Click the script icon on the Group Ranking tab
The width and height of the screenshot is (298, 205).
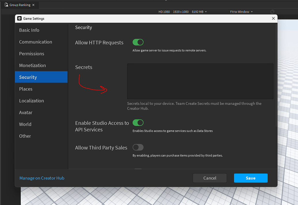tap(6, 5)
